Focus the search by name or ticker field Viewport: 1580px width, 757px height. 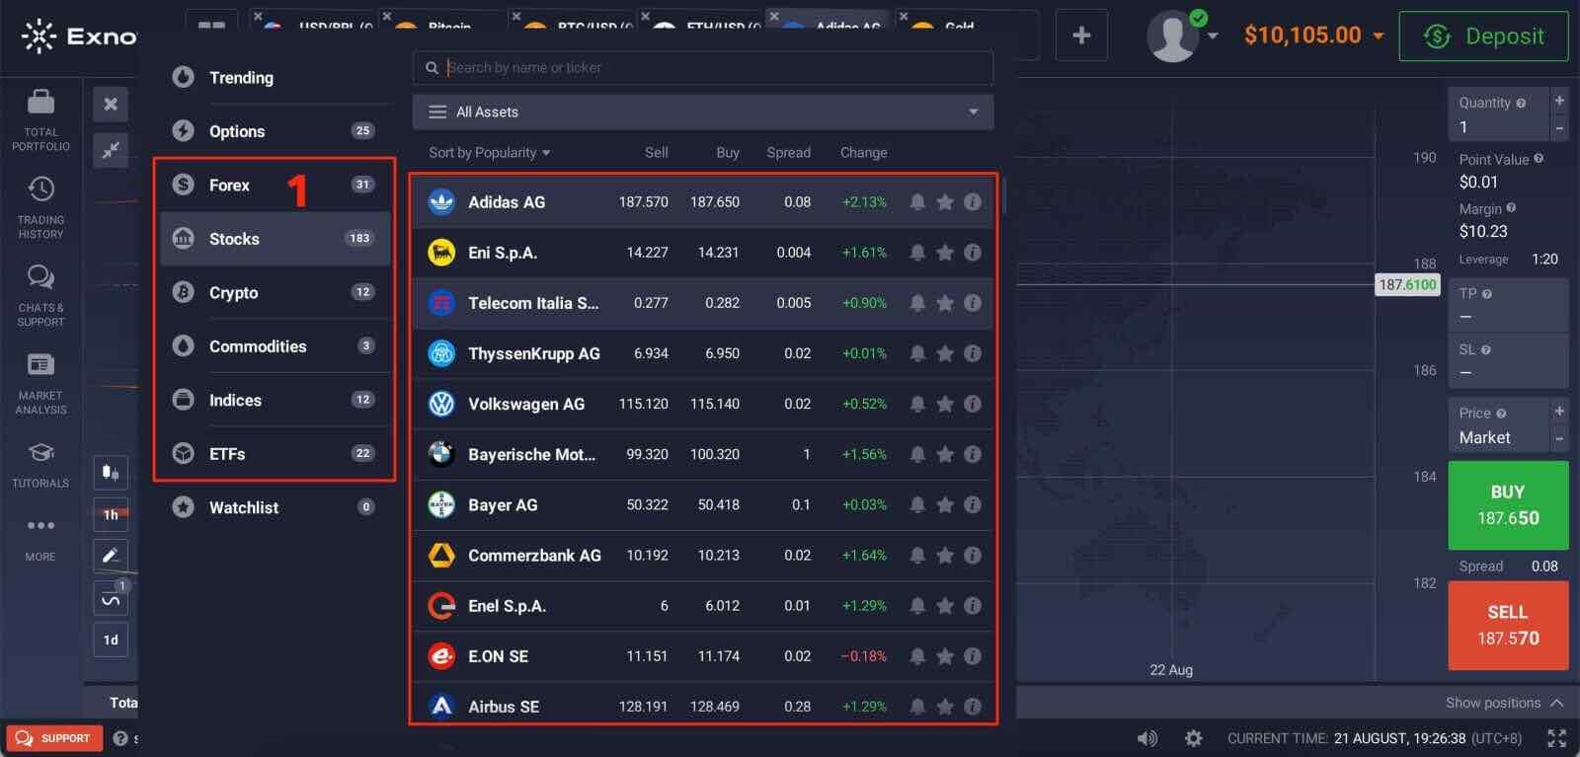(x=703, y=67)
